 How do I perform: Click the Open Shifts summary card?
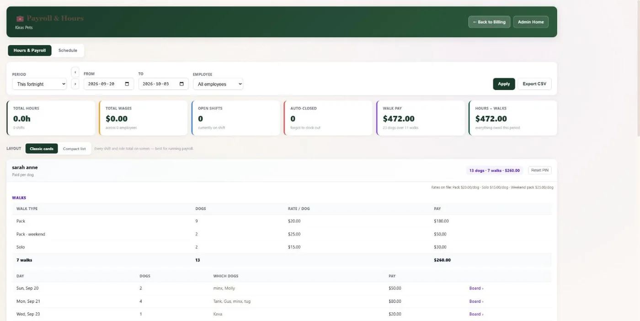[235, 118]
